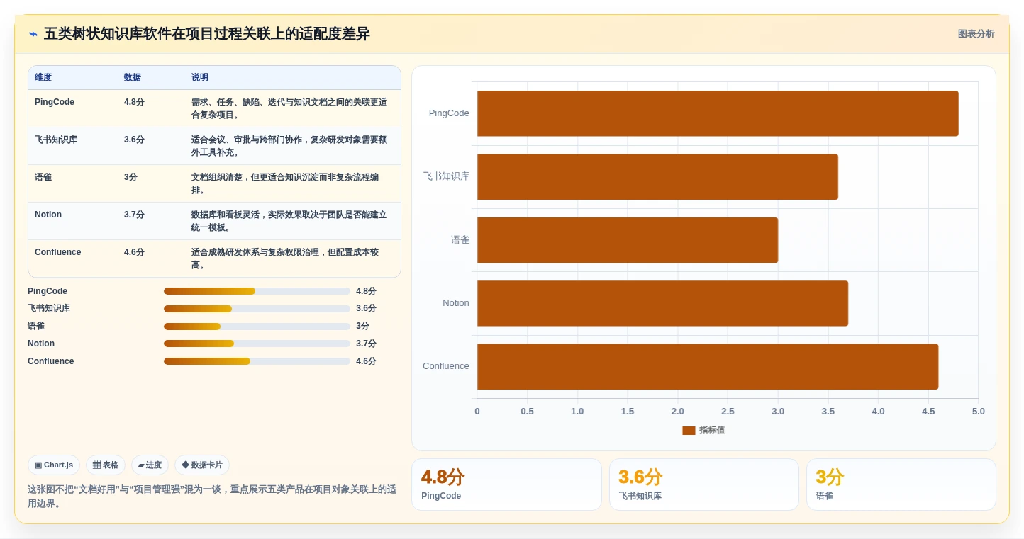
Task: Click the Notion bar in chart
Action: pos(662,303)
